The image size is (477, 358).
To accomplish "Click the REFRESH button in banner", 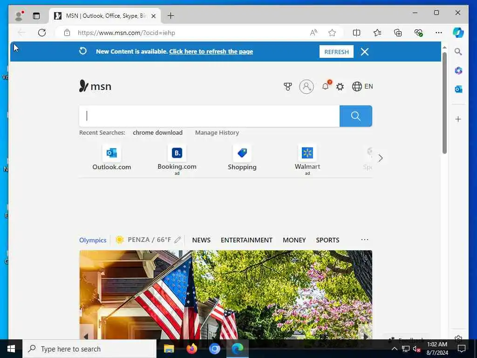I will click(336, 52).
